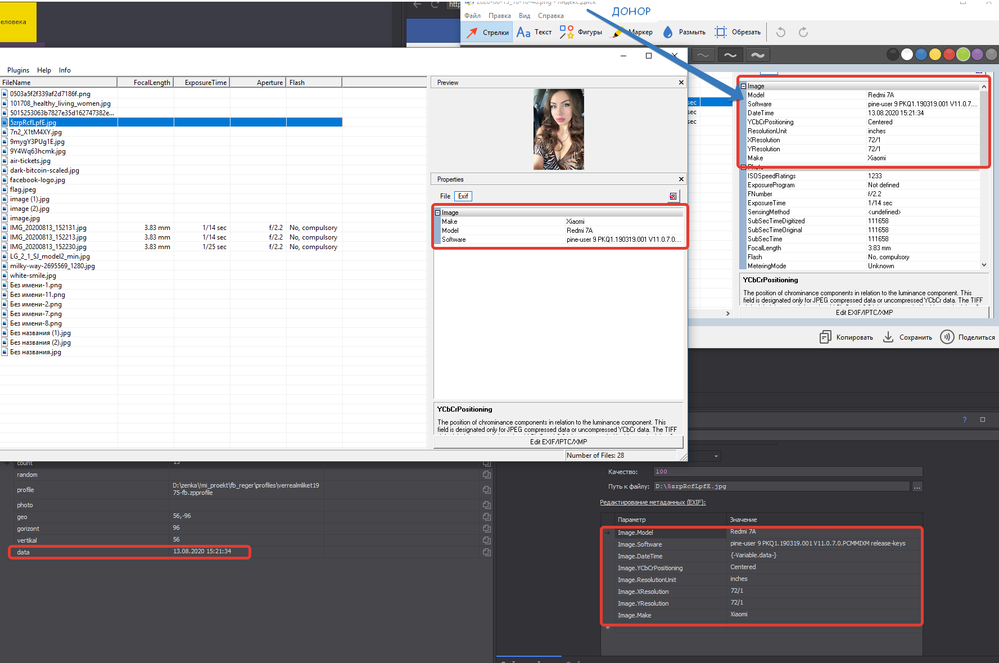This screenshot has width=999, height=663.
Task: Sort by the FileName column header
Action: (x=58, y=83)
